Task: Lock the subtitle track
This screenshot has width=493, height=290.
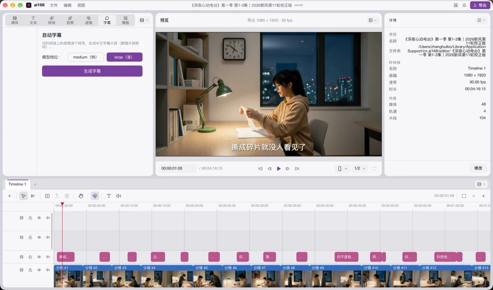Action: tap(30, 257)
